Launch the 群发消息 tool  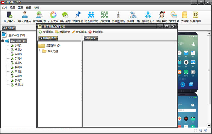[x=65, y=17]
